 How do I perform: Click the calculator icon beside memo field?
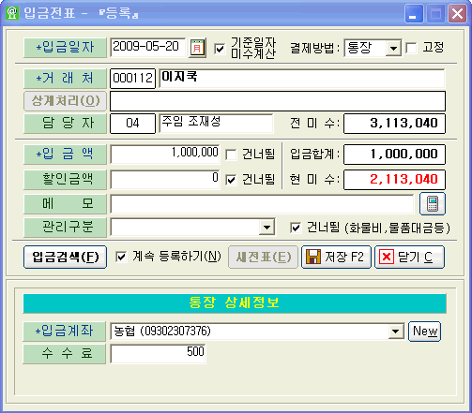pos(433,204)
